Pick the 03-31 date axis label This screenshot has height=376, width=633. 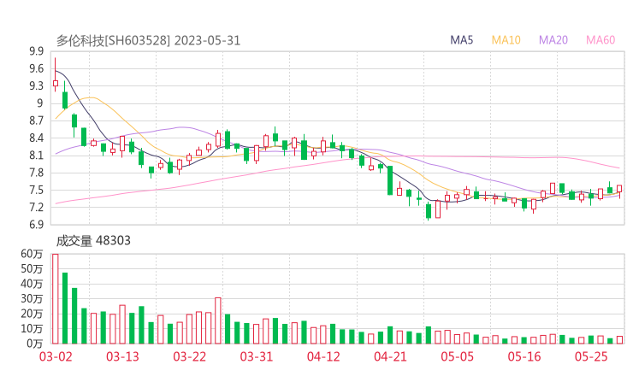coord(257,356)
